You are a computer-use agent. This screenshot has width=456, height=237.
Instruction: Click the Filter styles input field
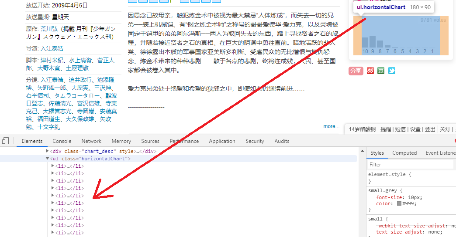pos(410,165)
